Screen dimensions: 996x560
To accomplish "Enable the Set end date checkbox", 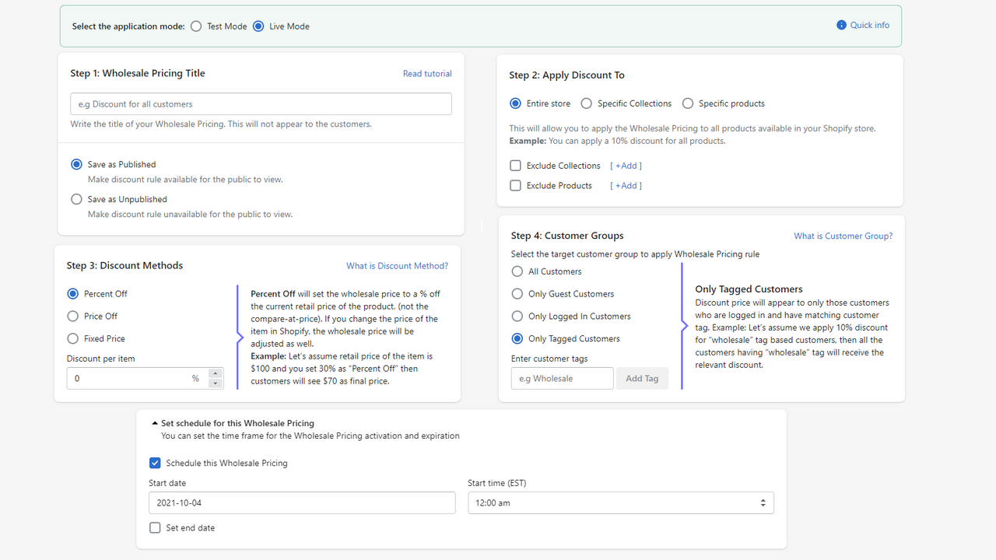I will [155, 527].
